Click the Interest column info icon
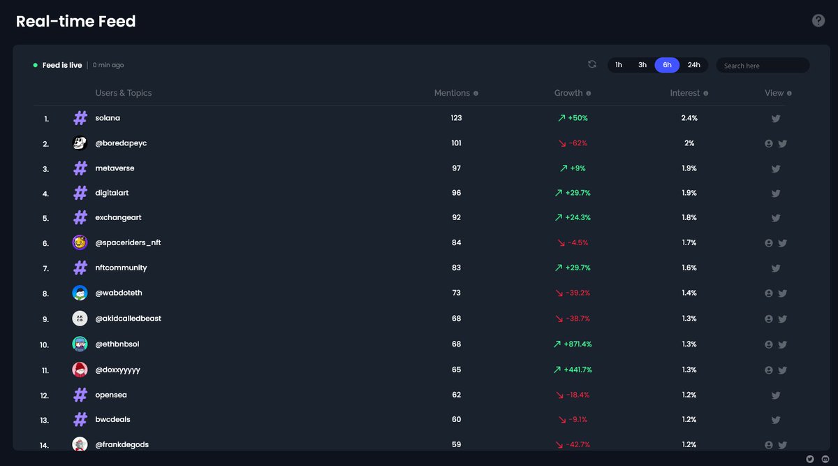 (706, 94)
